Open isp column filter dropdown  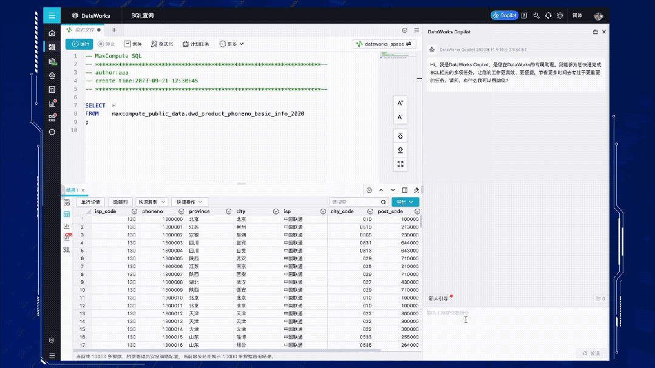[x=323, y=212]
